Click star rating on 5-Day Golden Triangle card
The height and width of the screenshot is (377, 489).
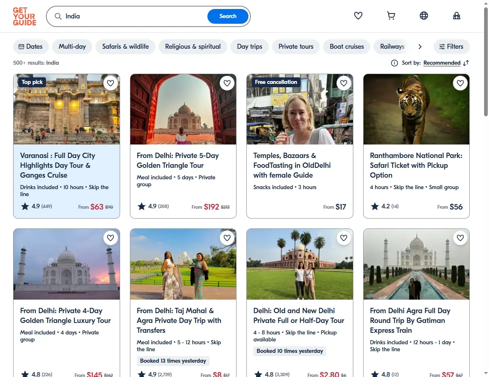(153, 206)
